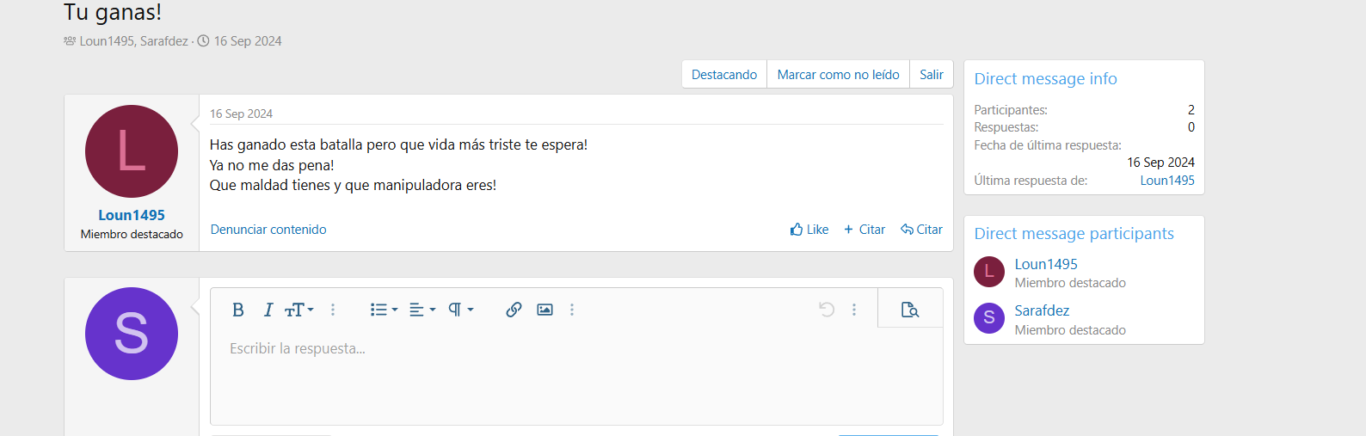The height and width of the screenshot is (436, 1366).
Task: Click the Destacando button
Action: click(x=724, y=75)
